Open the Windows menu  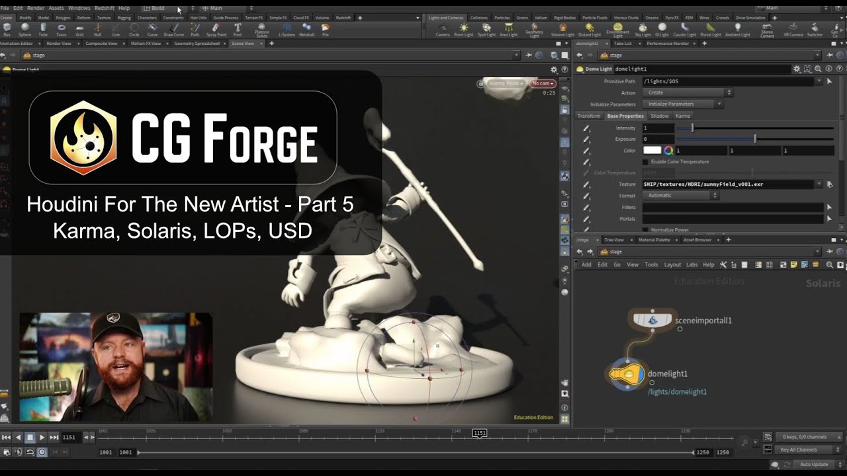79,8
